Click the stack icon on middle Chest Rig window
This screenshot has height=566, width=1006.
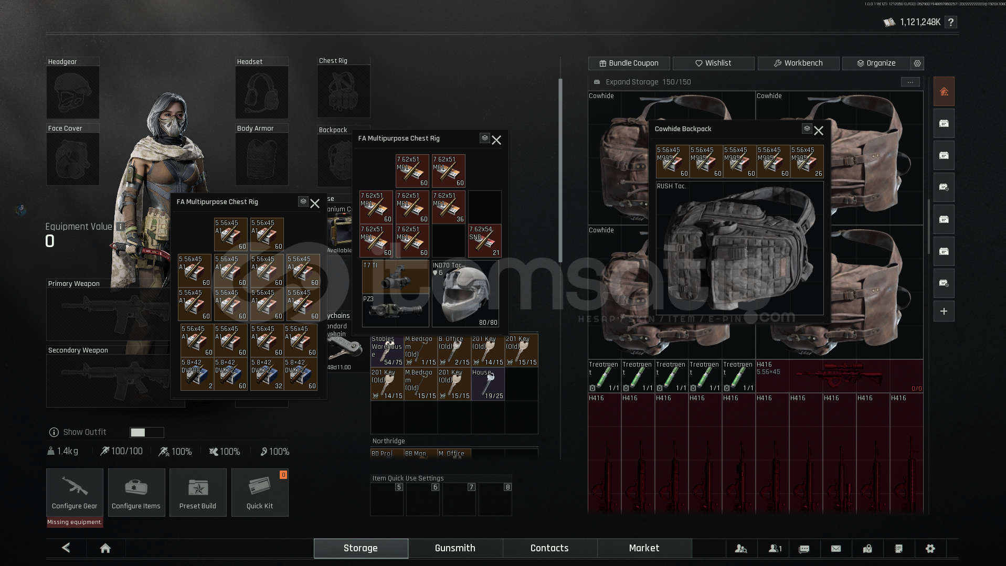tap(484, 138)
